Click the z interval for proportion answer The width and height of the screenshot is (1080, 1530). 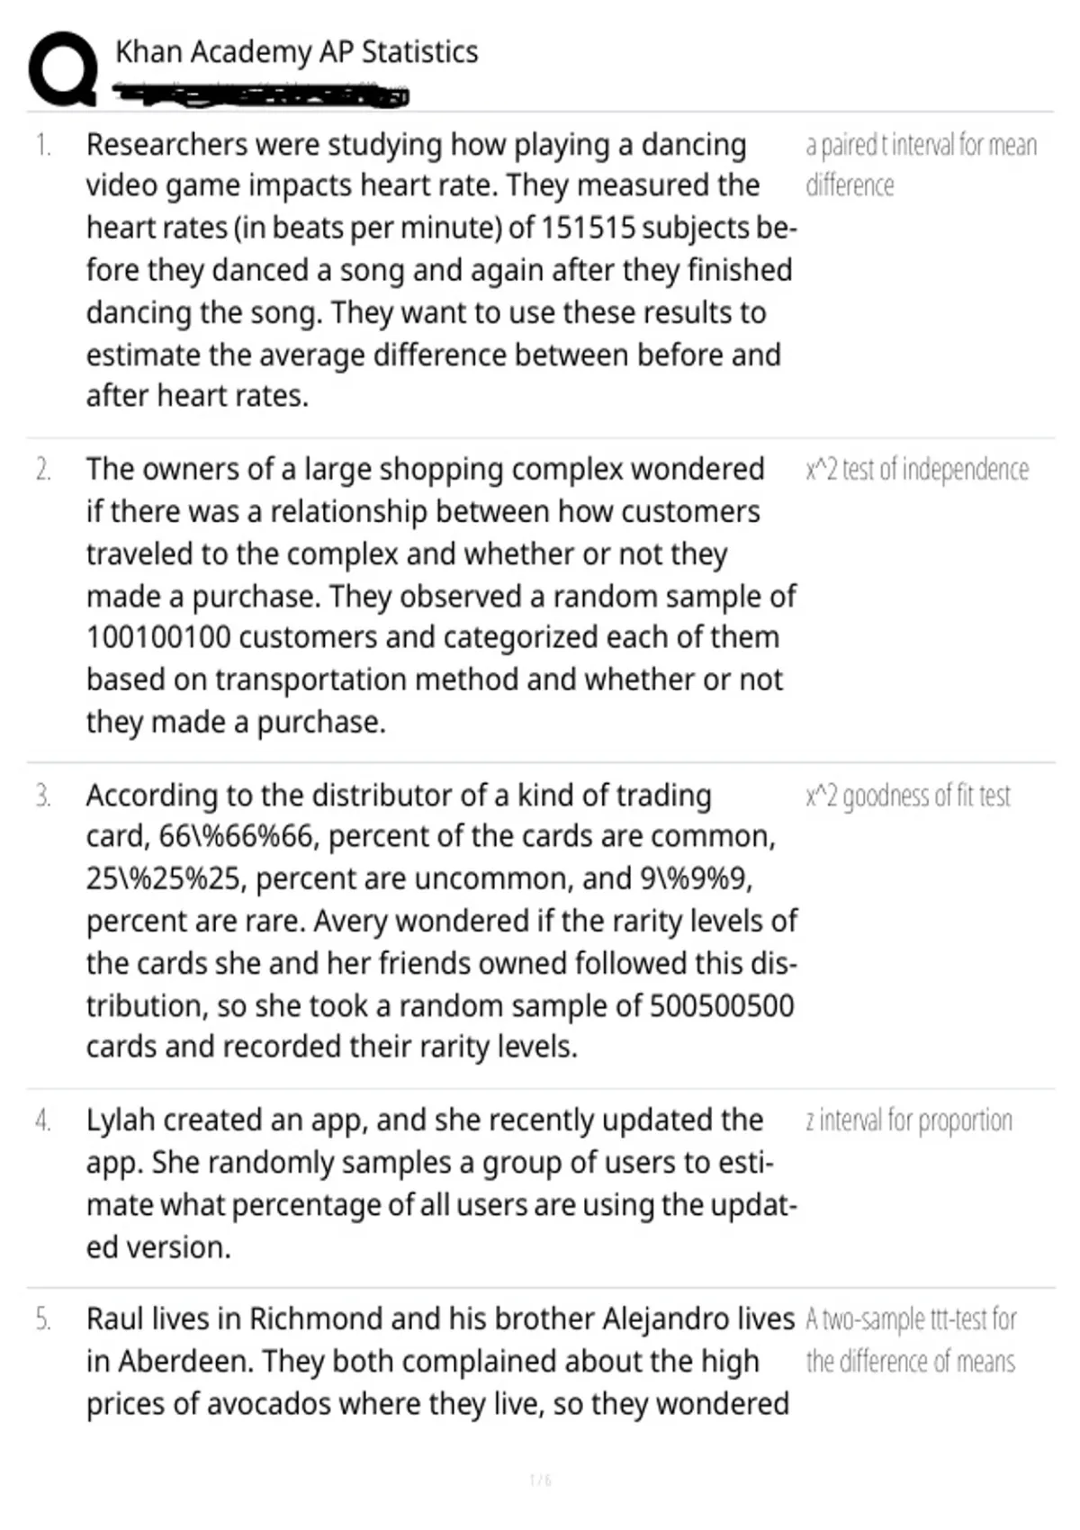909,1120
